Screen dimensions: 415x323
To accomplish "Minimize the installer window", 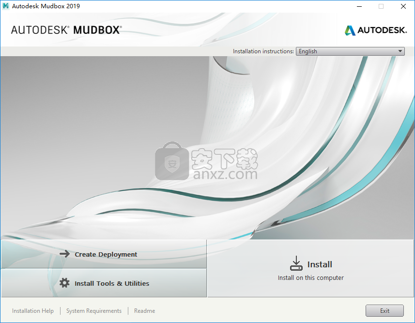I will pyautogui.click(x=359, y=6).
